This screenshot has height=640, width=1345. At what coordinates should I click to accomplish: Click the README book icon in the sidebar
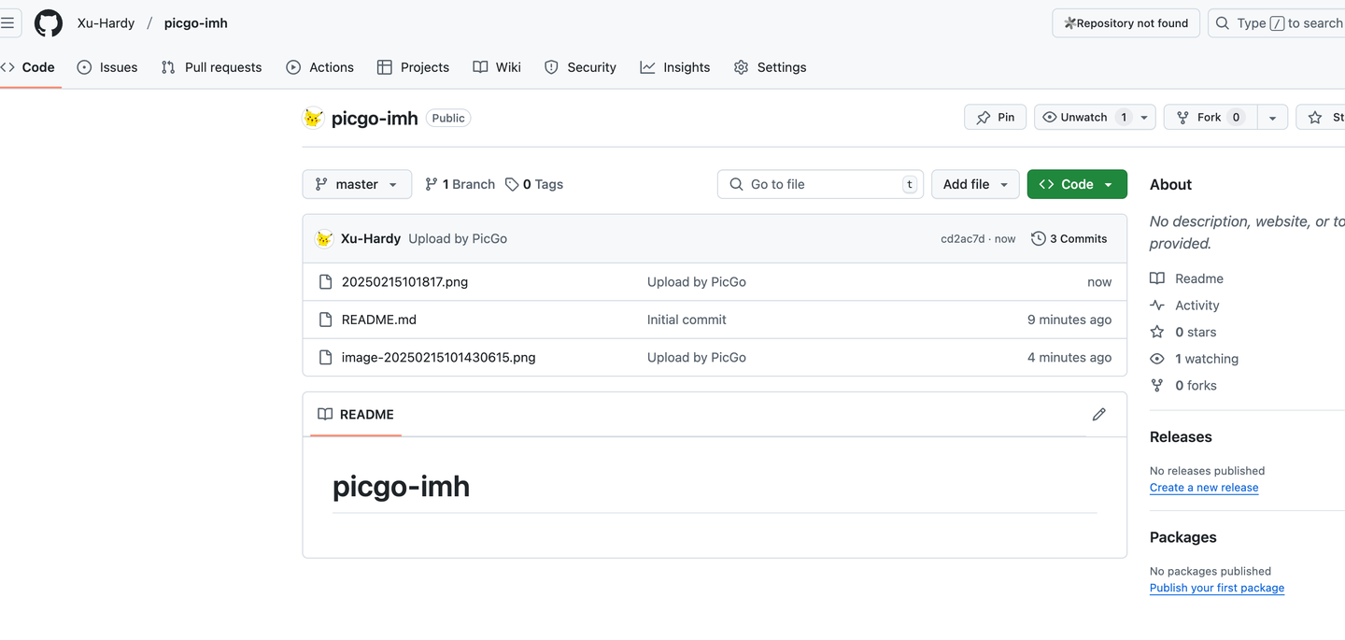(x=1157, y=277)
